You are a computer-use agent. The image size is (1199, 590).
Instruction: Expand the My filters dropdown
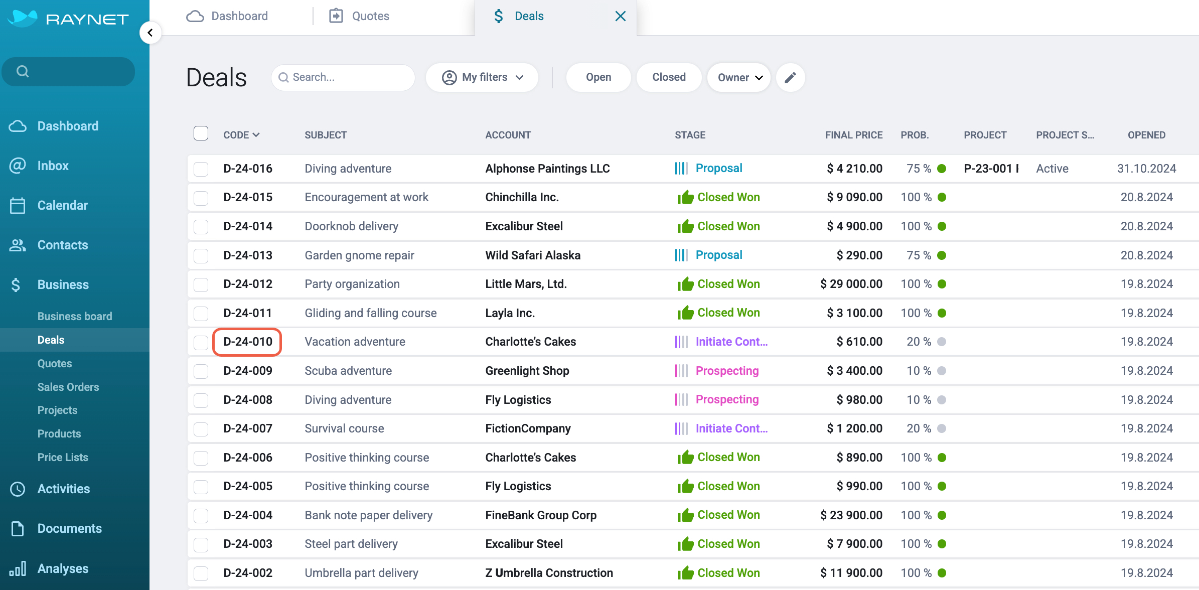tap(482, 77)
